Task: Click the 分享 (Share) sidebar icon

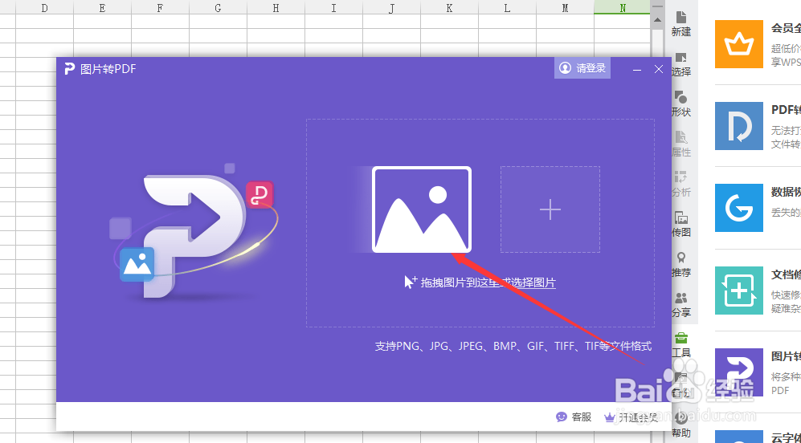Action: [681, 305]
